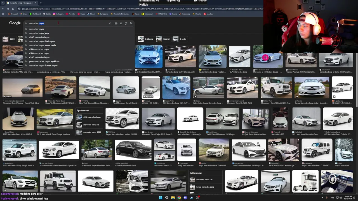Image resolution: width=358 pixels, height=201 pixels.
Task: Expand the tab search dropdown
Action: pos(3,3)
